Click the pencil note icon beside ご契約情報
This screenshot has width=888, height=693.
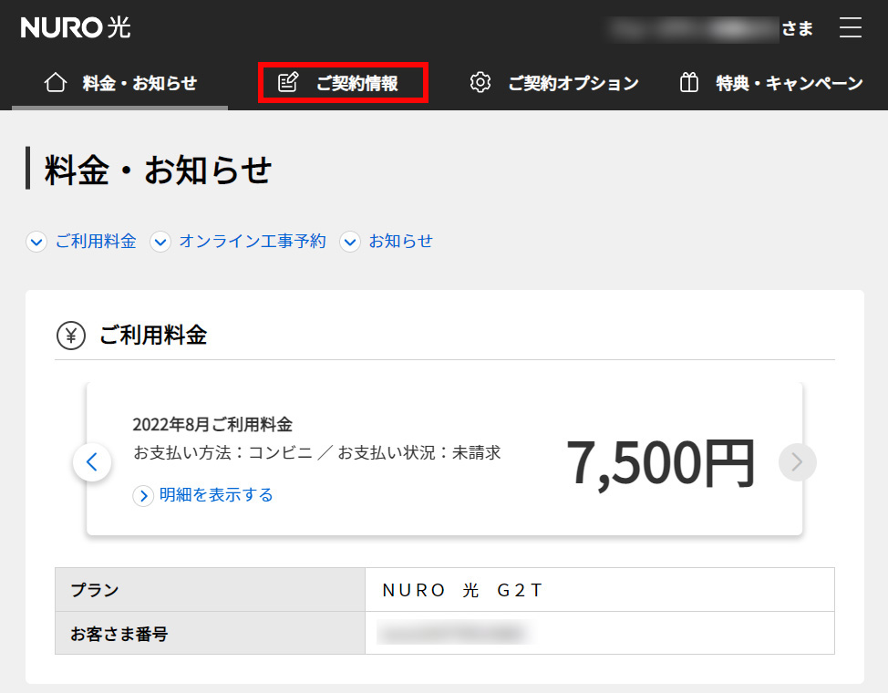click(288, 83)
